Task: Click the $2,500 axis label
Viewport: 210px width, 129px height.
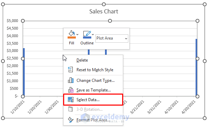Action: coord(12,58)
